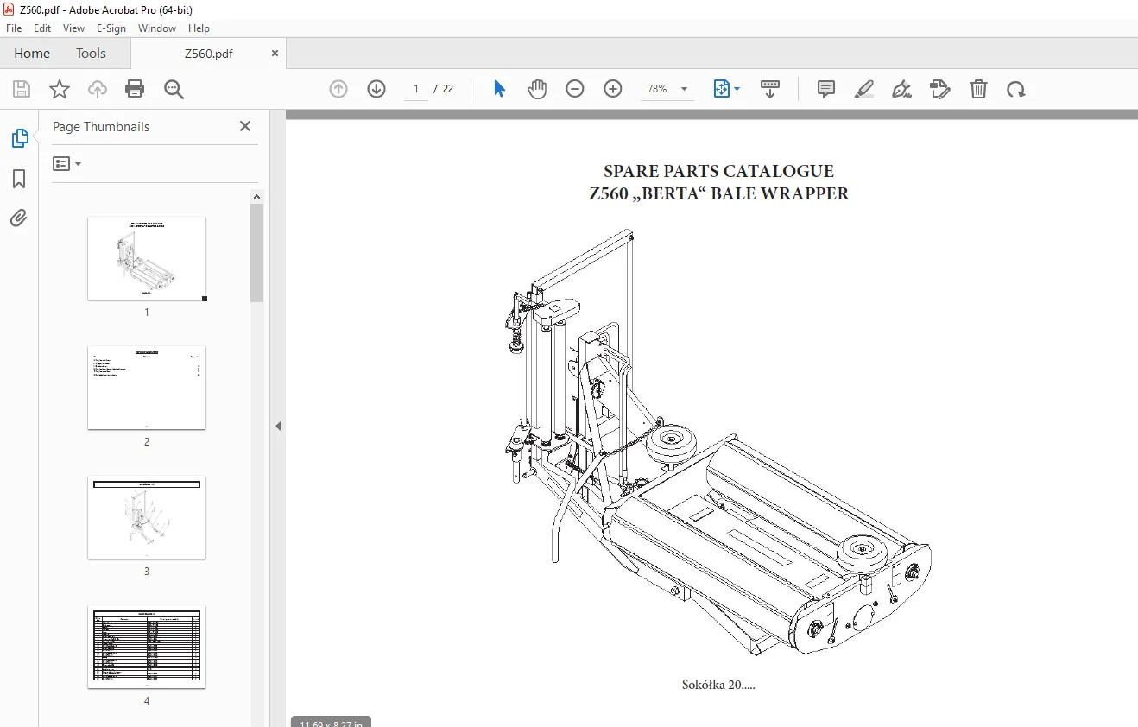The height and width of the screenshot is (727, 1138).
Task: Expand the fit page options arrow
Action: click(737, 89)
